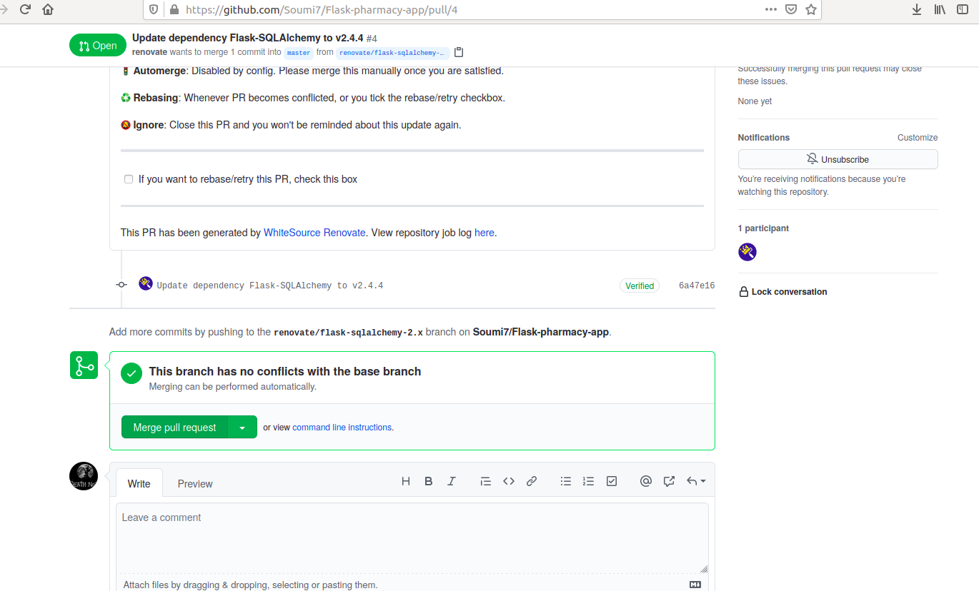Click the Verified commit badge

click(640, 286)
